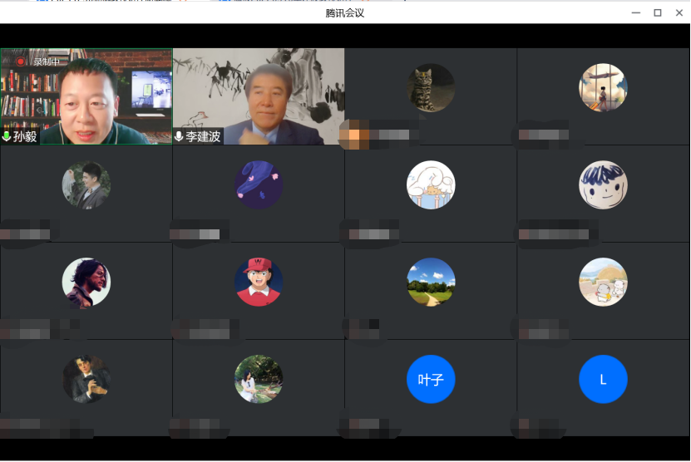
Task: Click the white cartoon puppy avatar
Action: click(x=431, y=184)
